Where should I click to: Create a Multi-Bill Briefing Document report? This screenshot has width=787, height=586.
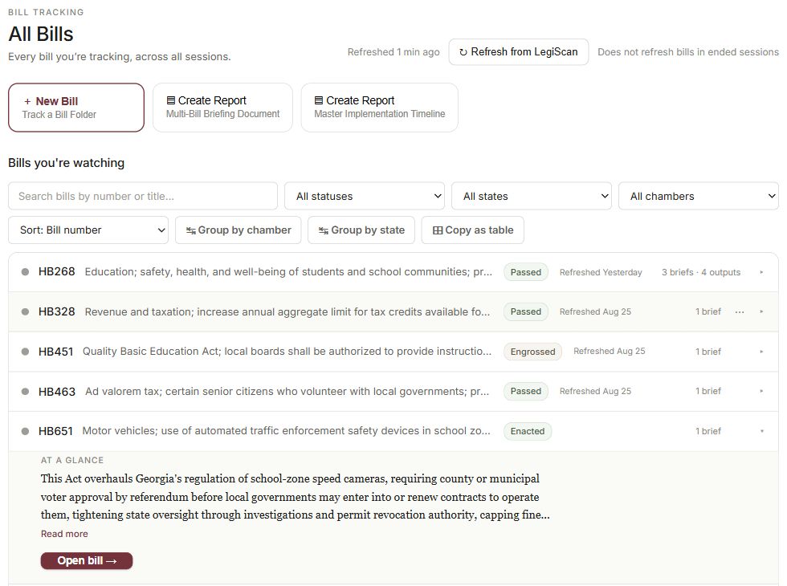coord(223,108)
